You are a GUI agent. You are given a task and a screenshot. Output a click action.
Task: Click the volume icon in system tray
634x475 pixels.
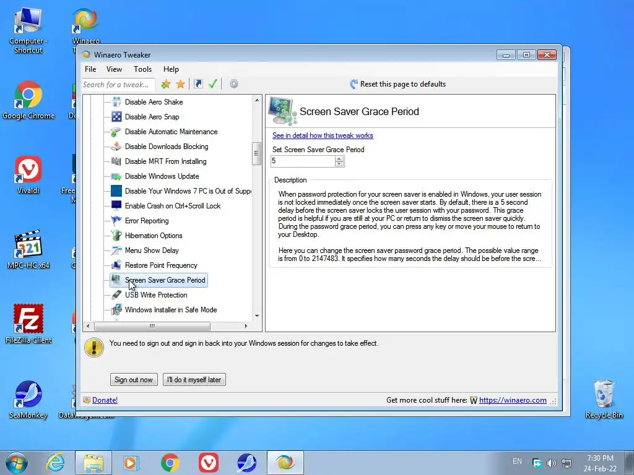(552, 463)
